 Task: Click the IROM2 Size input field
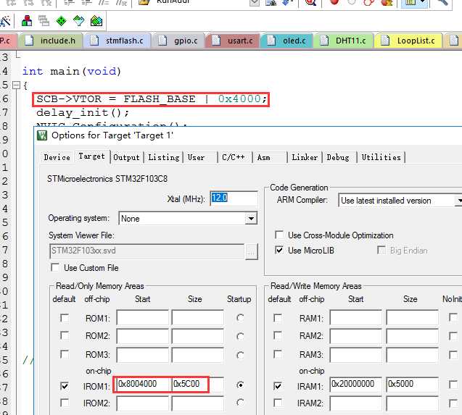198,403
